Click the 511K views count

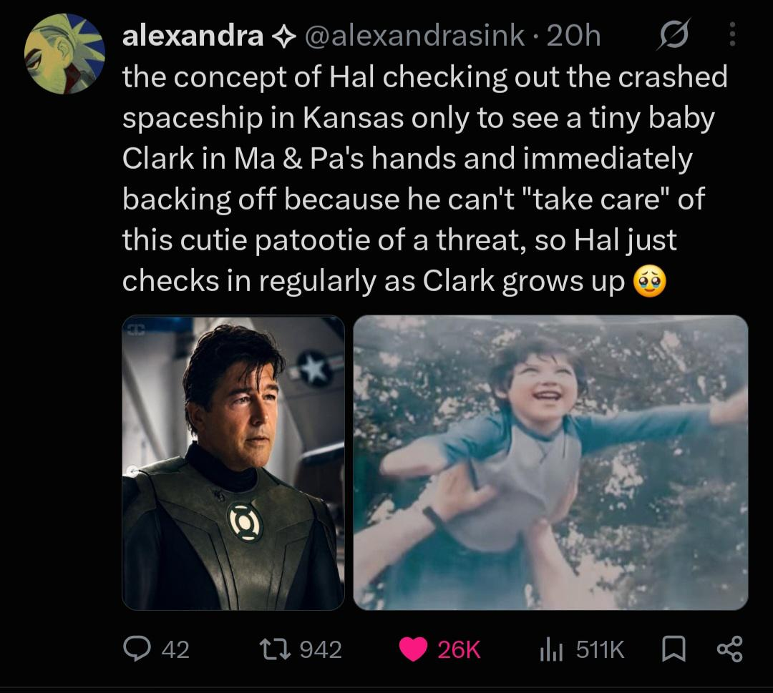click(x=600, y=649)
